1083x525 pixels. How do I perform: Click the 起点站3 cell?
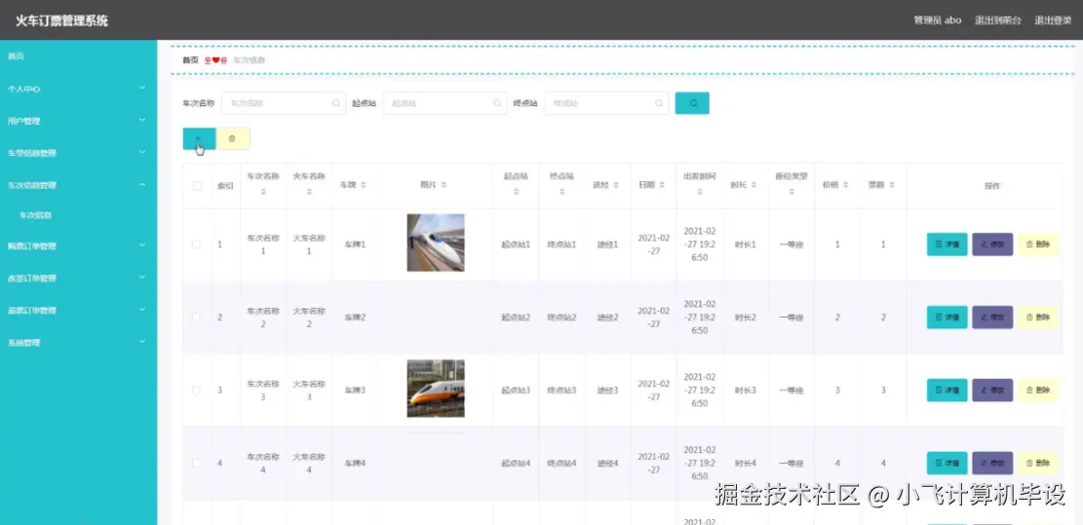click(x=516, y=391)
